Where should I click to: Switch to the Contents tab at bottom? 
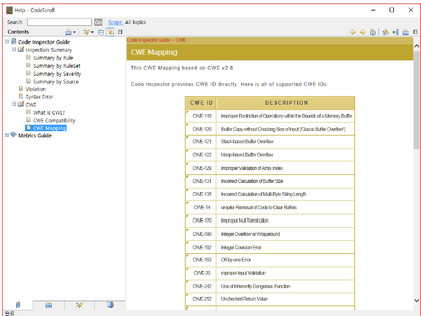pyautogui.click(x=18, y=305)
